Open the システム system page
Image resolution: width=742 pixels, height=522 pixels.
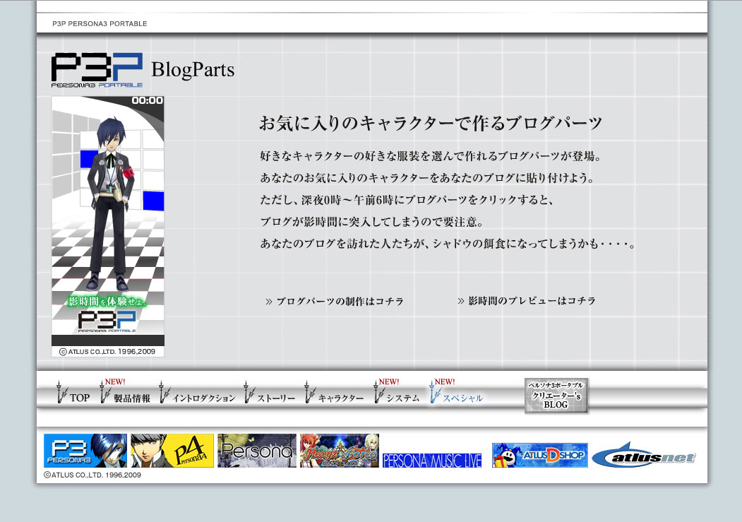tap(402, 398)
